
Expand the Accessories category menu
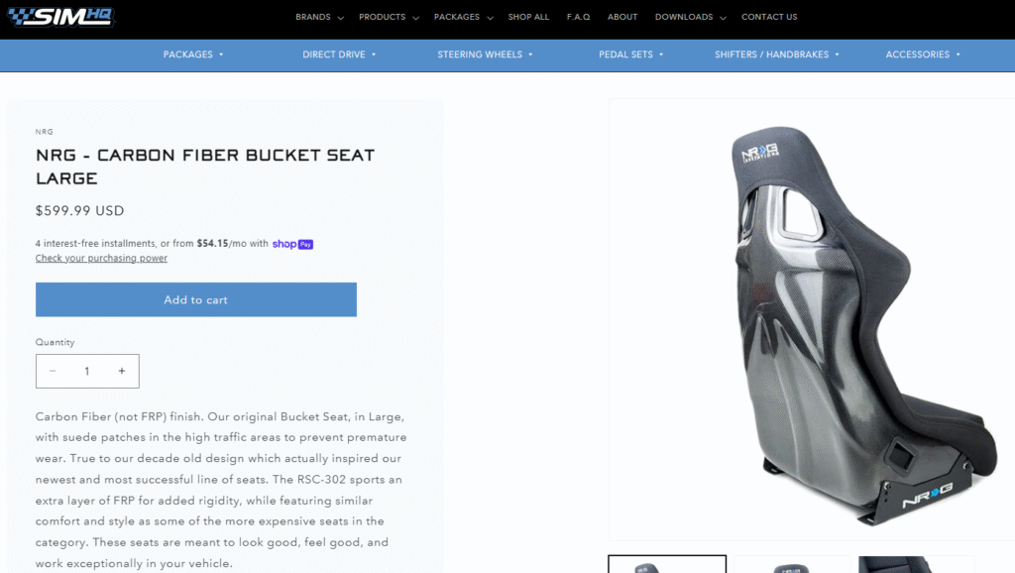(923, 55)
